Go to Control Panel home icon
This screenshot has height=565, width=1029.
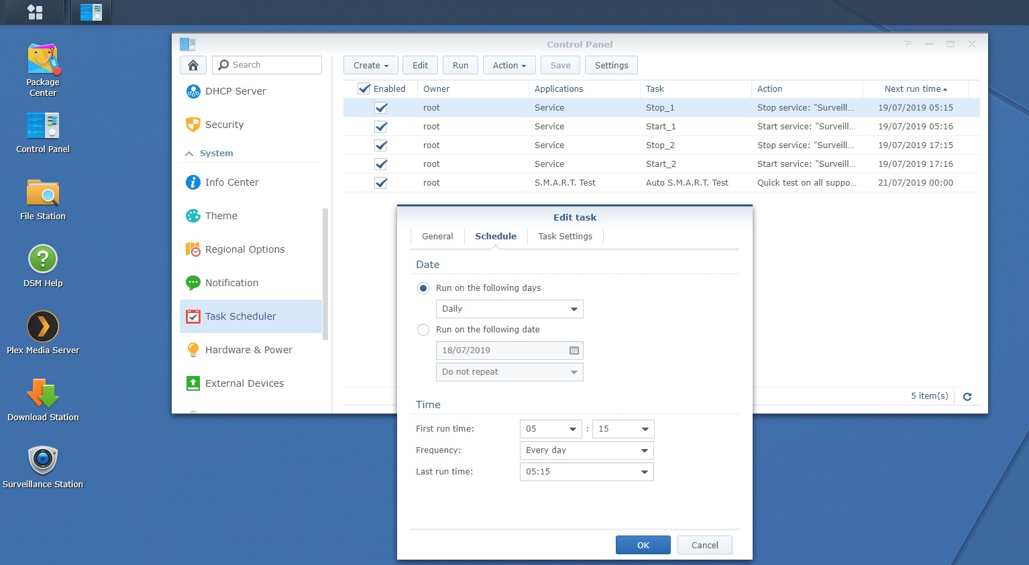tap(193, 65)
